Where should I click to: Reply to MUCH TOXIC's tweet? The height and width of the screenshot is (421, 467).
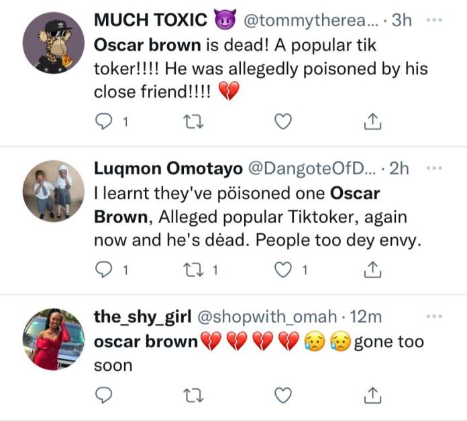pos(103,122)
